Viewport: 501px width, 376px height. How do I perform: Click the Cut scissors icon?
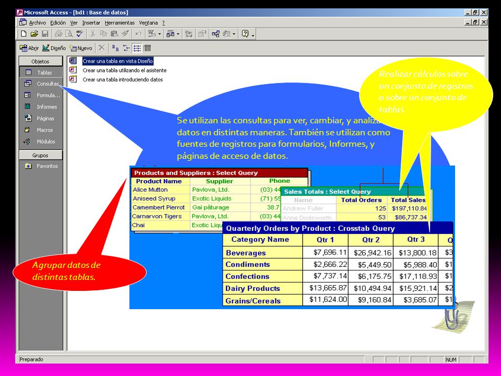coord(93,33)
